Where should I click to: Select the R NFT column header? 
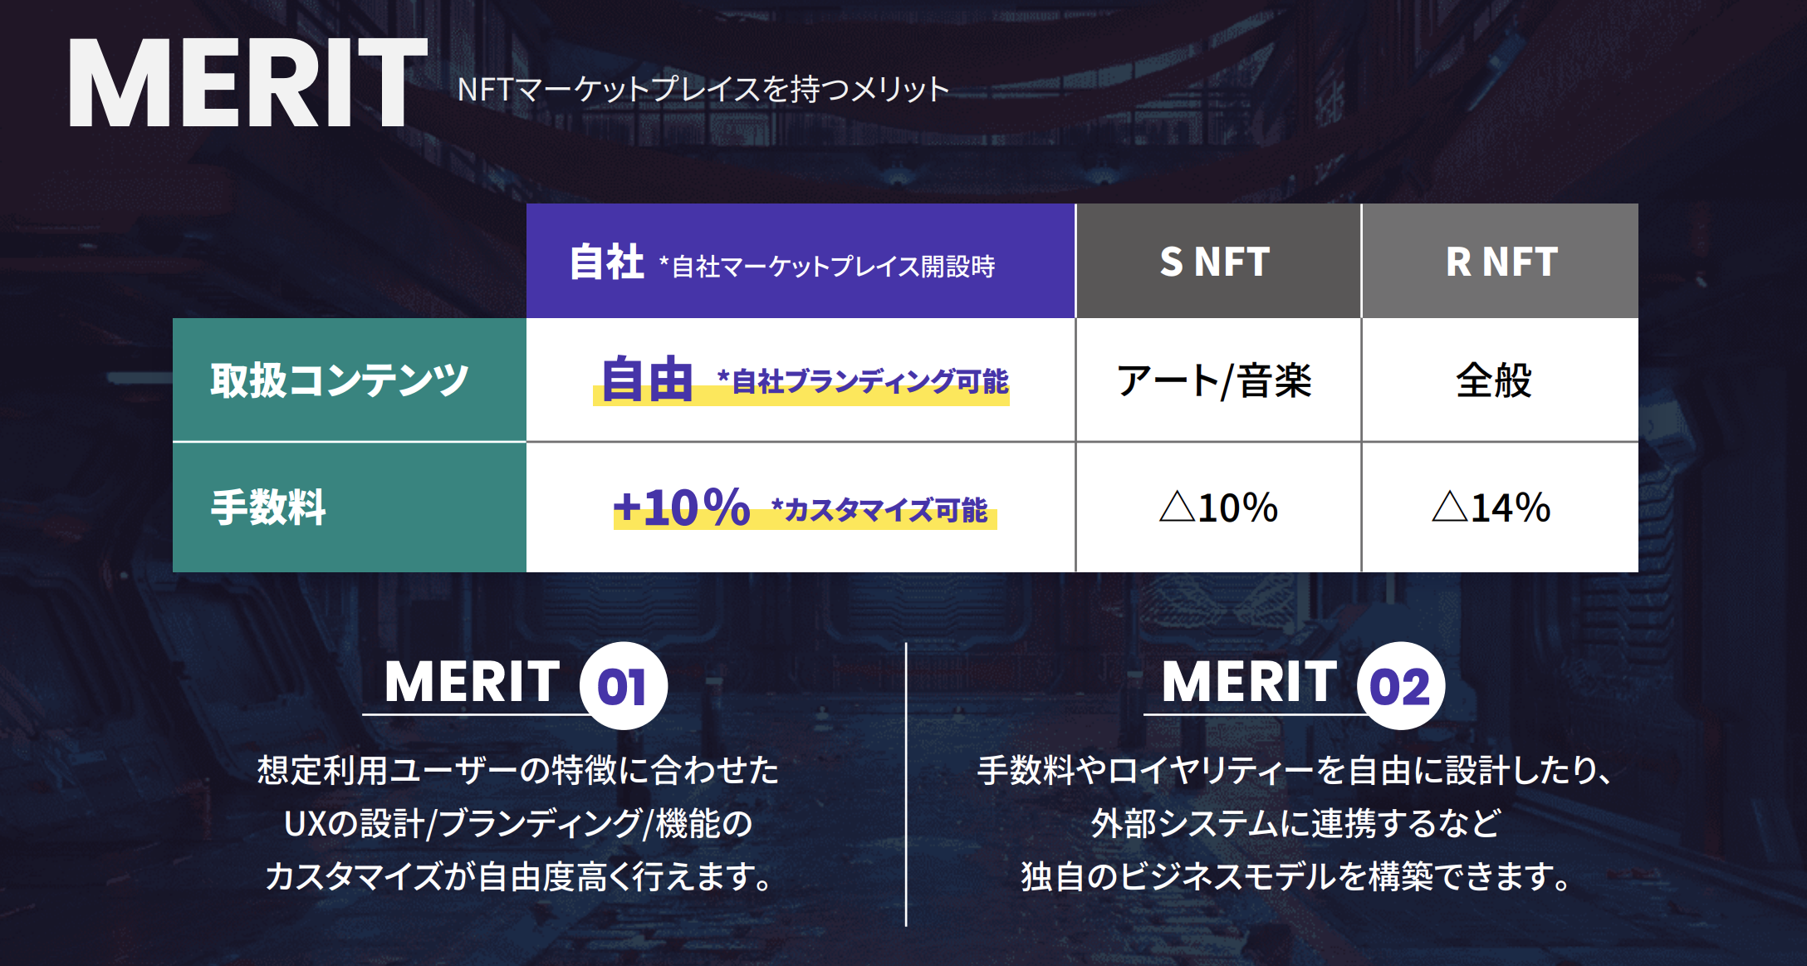pyautogui.click(x=1501, y=262)
